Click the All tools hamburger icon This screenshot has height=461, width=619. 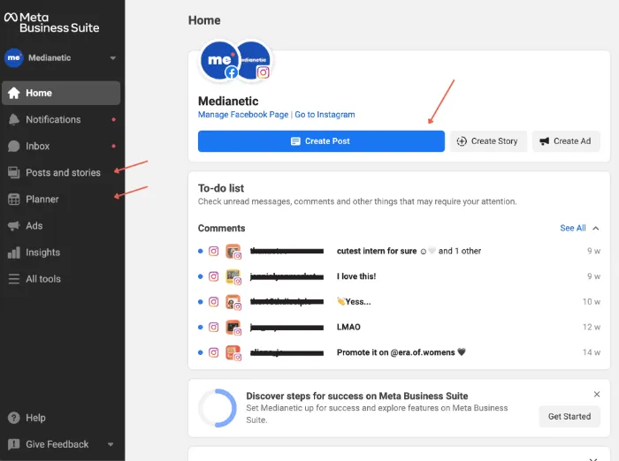pyautogui.click(x=14, y=279)
